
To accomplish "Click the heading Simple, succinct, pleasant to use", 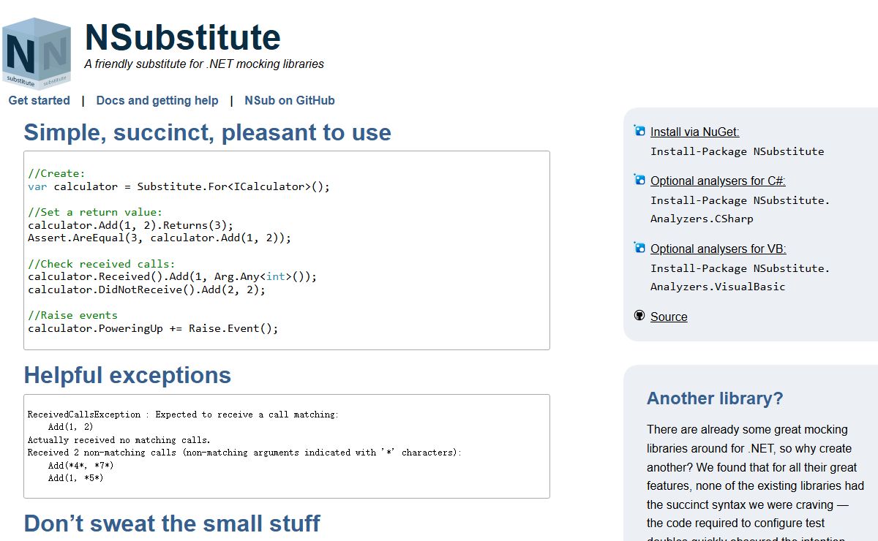I will [x=207, y=132].
